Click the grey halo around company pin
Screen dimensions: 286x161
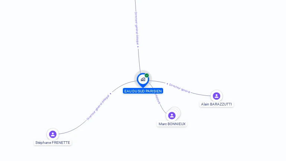click(135, 79)
